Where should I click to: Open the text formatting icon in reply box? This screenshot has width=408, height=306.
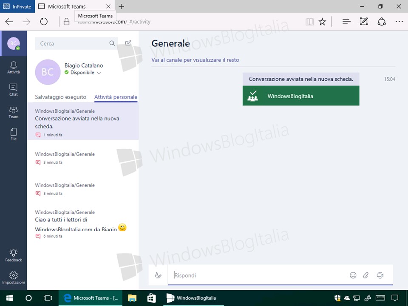[158, 275]
